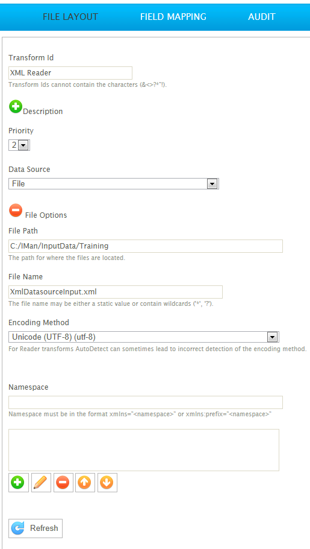Click the empty Namespace text field
The height and width of the screenshot is (549, 310).
[x=146, y=402]
